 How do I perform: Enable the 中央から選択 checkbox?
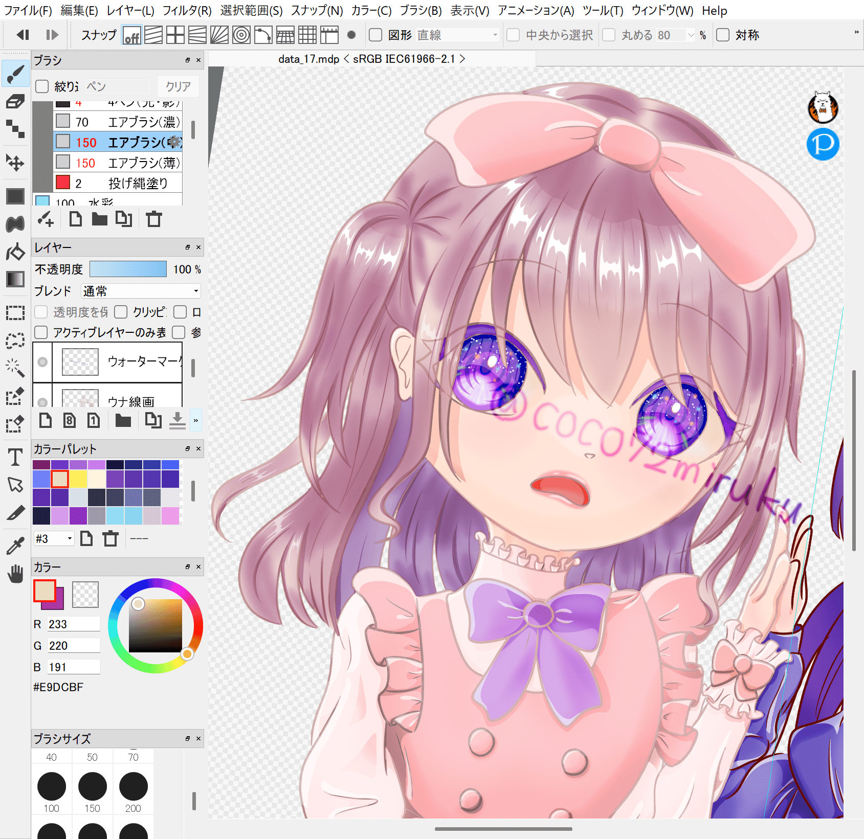[x=513, y=35]
